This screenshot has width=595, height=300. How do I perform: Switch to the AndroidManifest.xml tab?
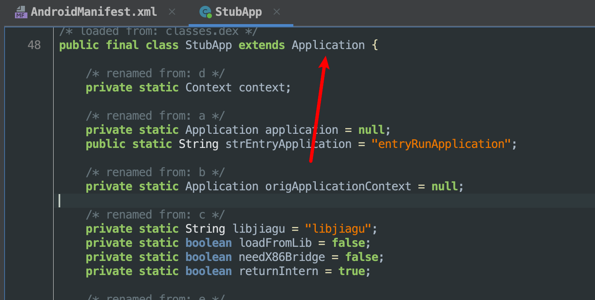click(x=93, y=12)
